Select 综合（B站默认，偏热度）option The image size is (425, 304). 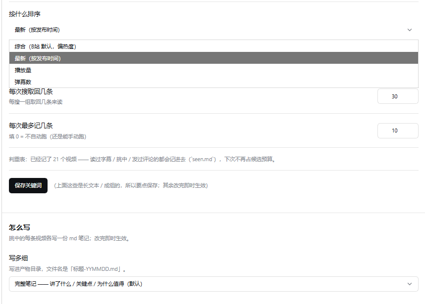coord(213,46)
